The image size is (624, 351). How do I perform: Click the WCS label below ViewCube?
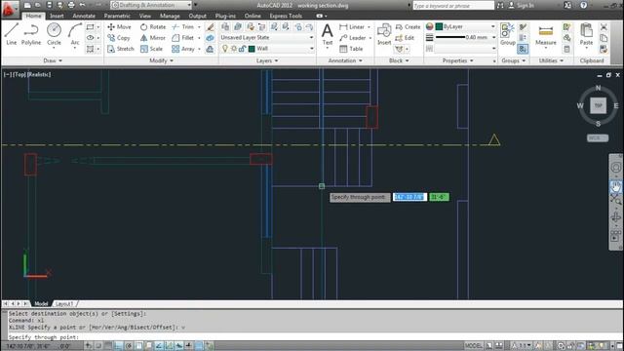(x=598, y=138)
